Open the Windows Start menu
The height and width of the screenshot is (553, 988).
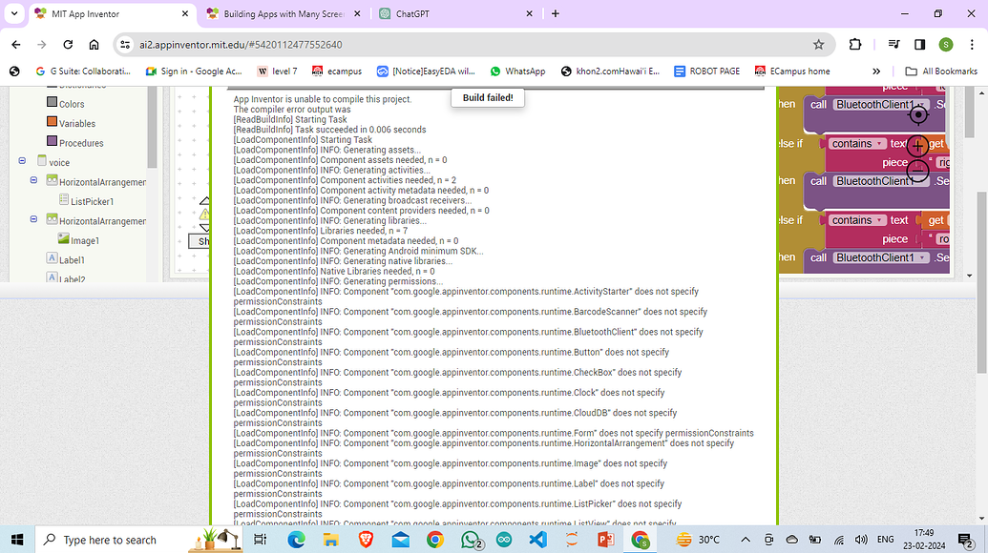(17, 540)
